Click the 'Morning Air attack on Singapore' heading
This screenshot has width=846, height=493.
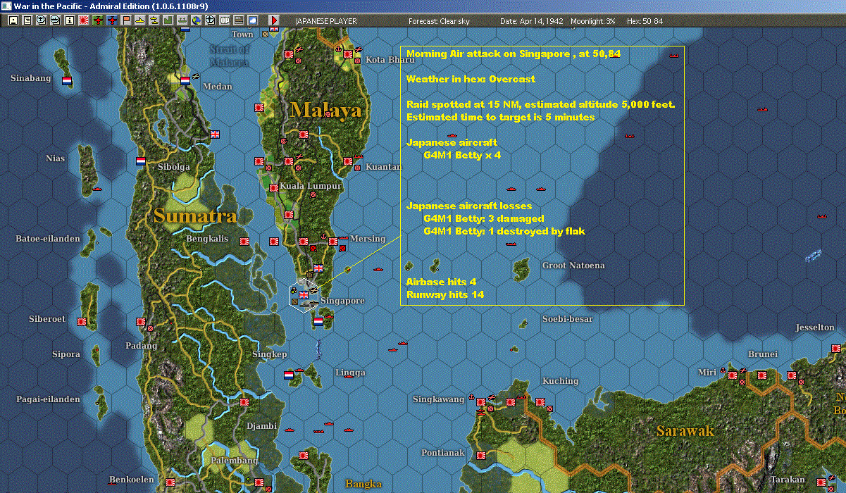(514, 54)
